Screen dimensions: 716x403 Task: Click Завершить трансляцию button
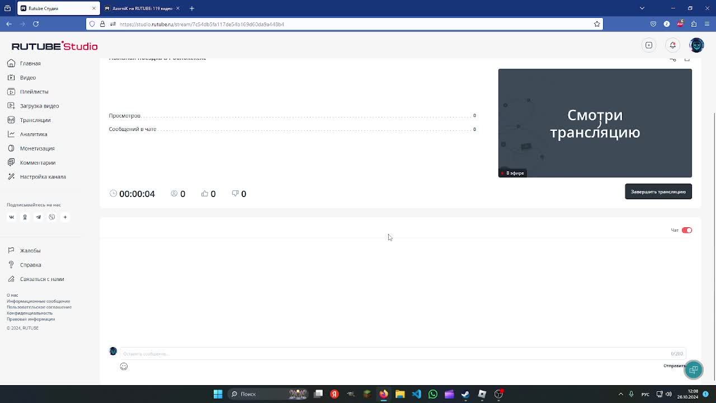point(658,191)
